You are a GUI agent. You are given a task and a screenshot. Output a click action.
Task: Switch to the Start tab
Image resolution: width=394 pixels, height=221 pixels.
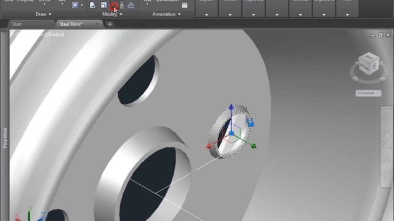[17, 24]
